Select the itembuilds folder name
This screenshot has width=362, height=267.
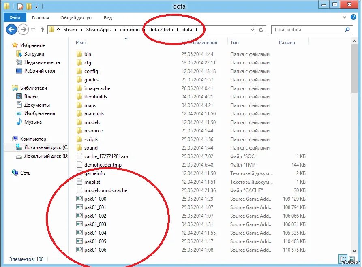pyautogui.click(x=96, y=97)
